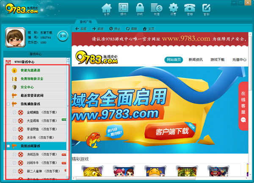Click the 9783.com logo in app header
The image size is (254, 183).
[x=22, y=8]
